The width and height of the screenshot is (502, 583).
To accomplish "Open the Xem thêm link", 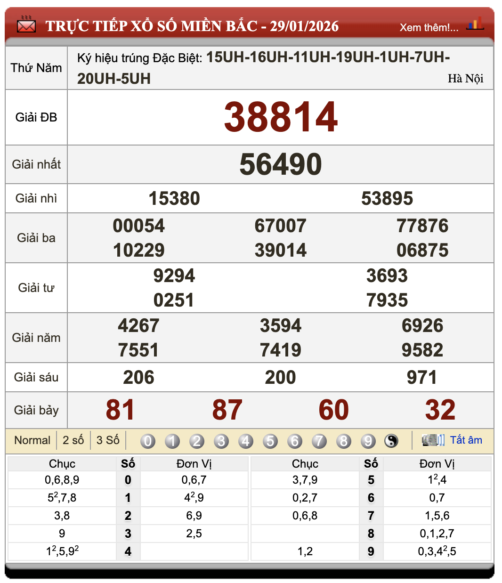I will [x=429, y=27].
